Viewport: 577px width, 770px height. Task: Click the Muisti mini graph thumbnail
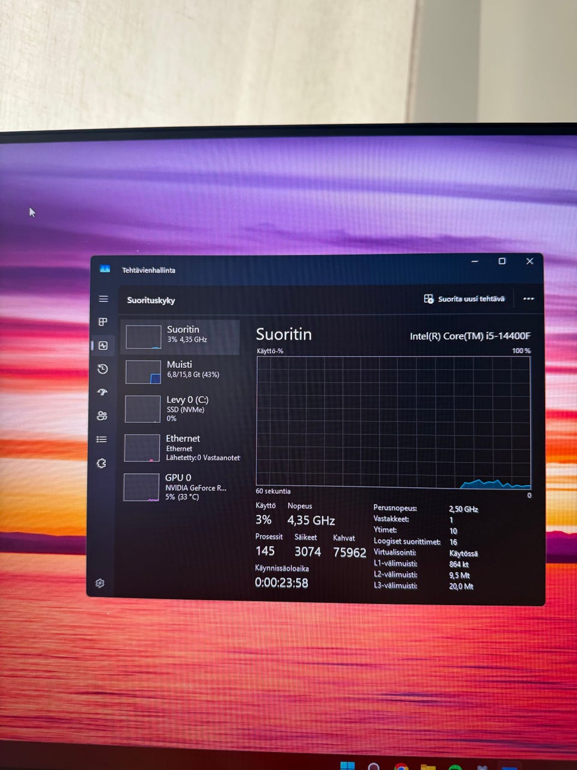pyautogui.click(x=143, y=372)
